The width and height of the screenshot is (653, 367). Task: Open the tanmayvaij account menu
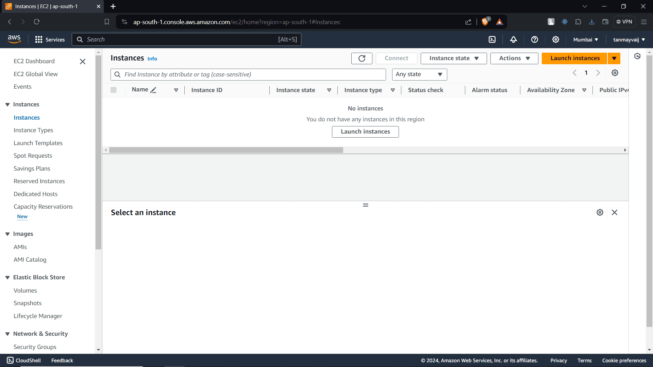(x=629, y=39)
